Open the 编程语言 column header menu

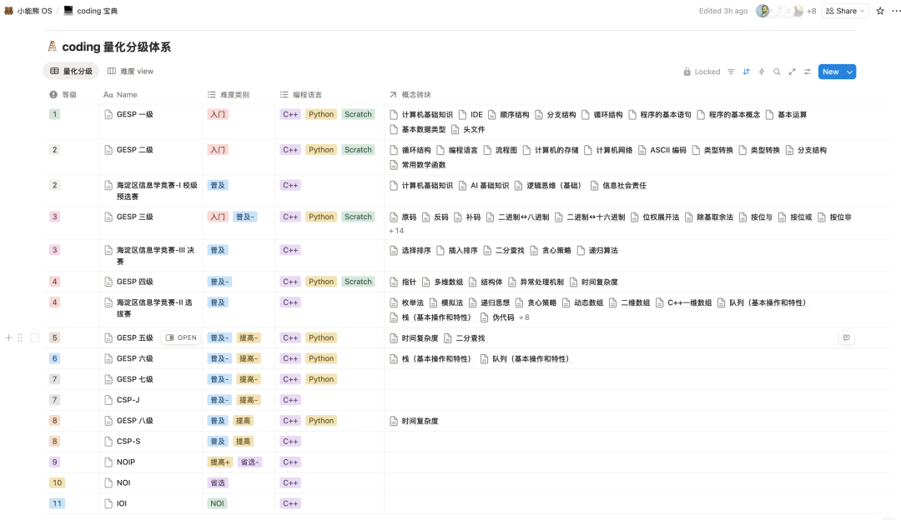[x=300, y=95]
